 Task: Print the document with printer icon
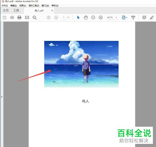[x=19, y=17]
